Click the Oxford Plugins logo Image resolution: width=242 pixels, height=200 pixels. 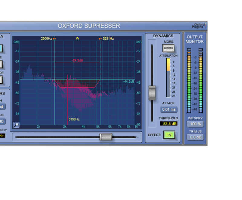(199, 26)
